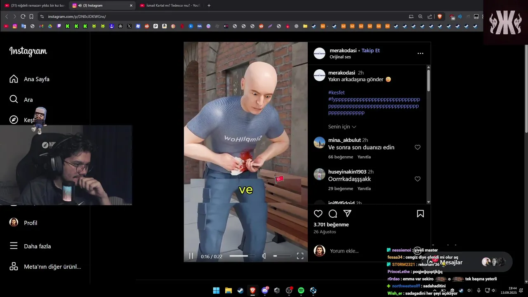The height and width of the screenshot is (297, 528).
Task: Open the three-dot post options menu
Action: 420,53
